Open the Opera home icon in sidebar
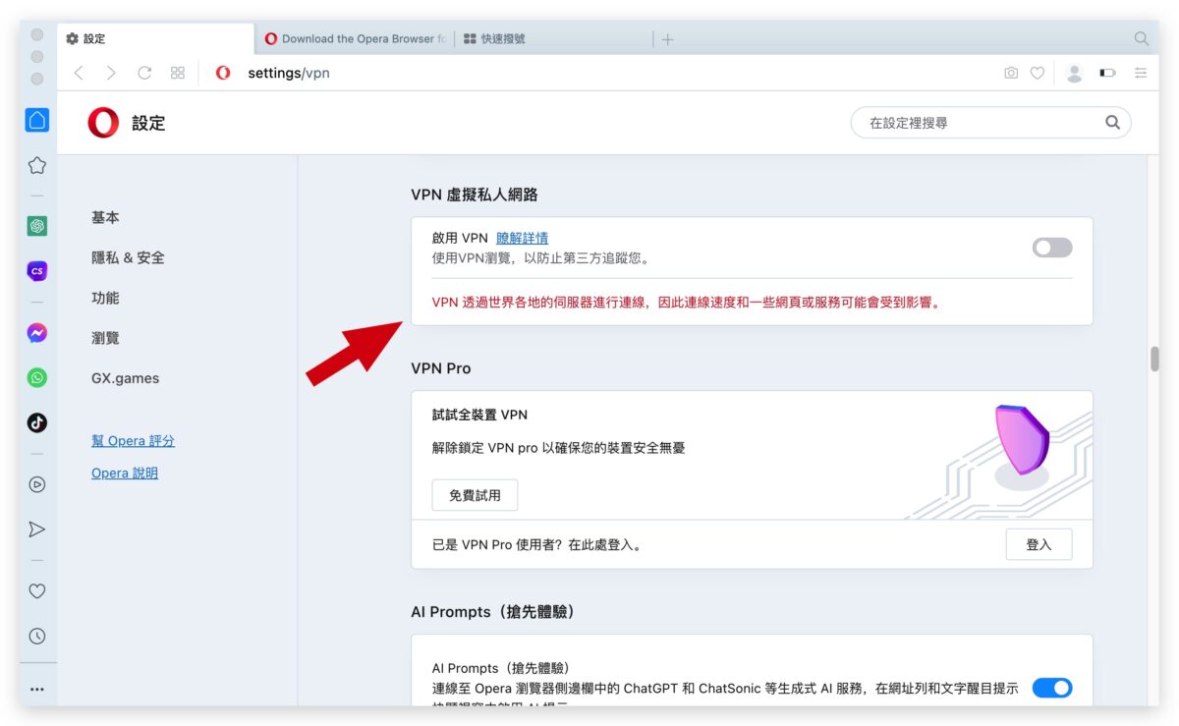The image size is (1179, 726). pos(36,120)
